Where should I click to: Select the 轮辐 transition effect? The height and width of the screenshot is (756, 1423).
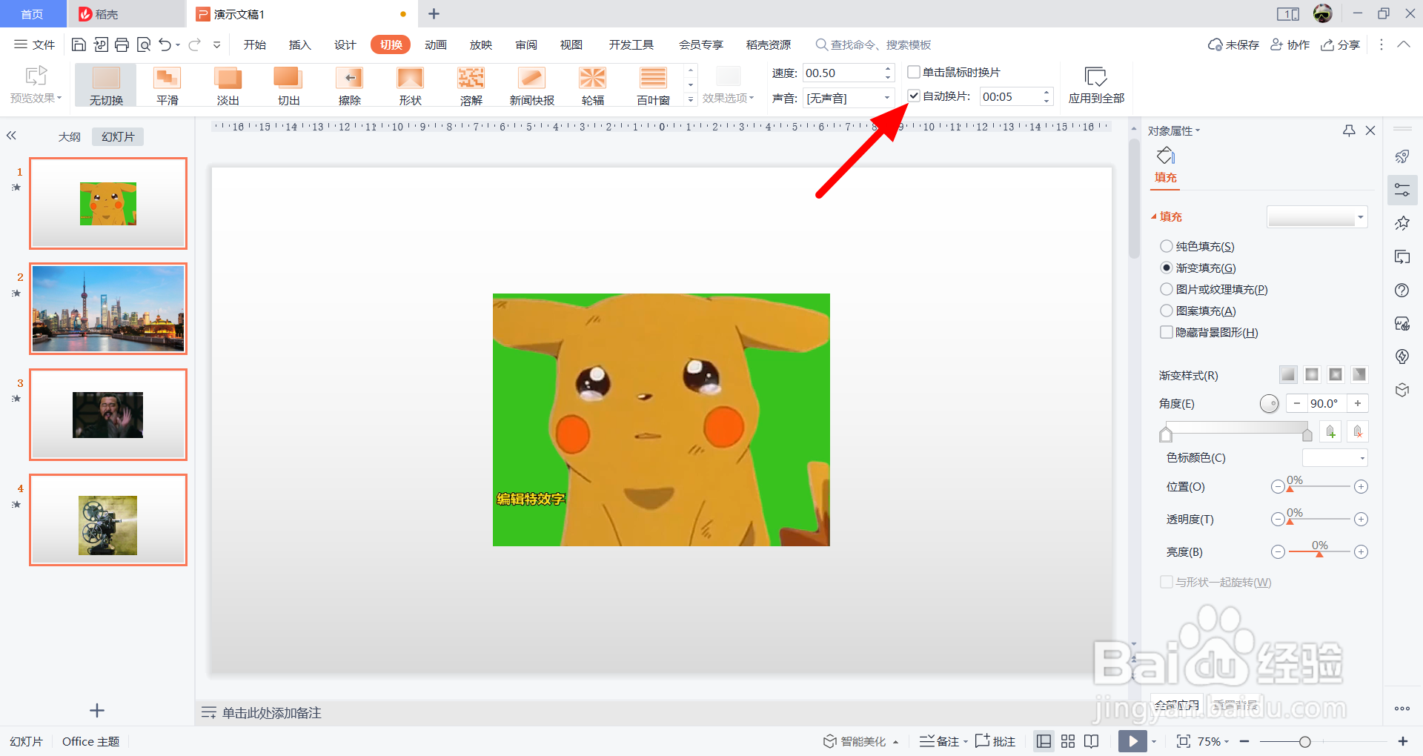tap(592, 86)
